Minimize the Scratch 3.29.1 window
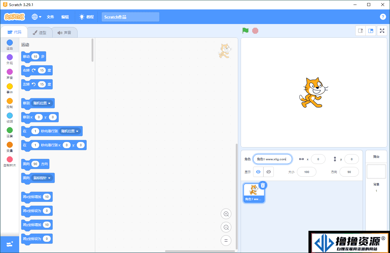The image size is (390, 253). click(355, 5)
